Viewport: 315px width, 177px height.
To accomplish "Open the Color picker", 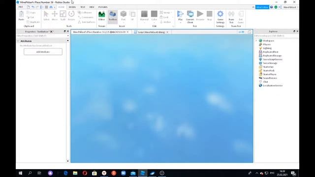I will (x=154, y=16).
